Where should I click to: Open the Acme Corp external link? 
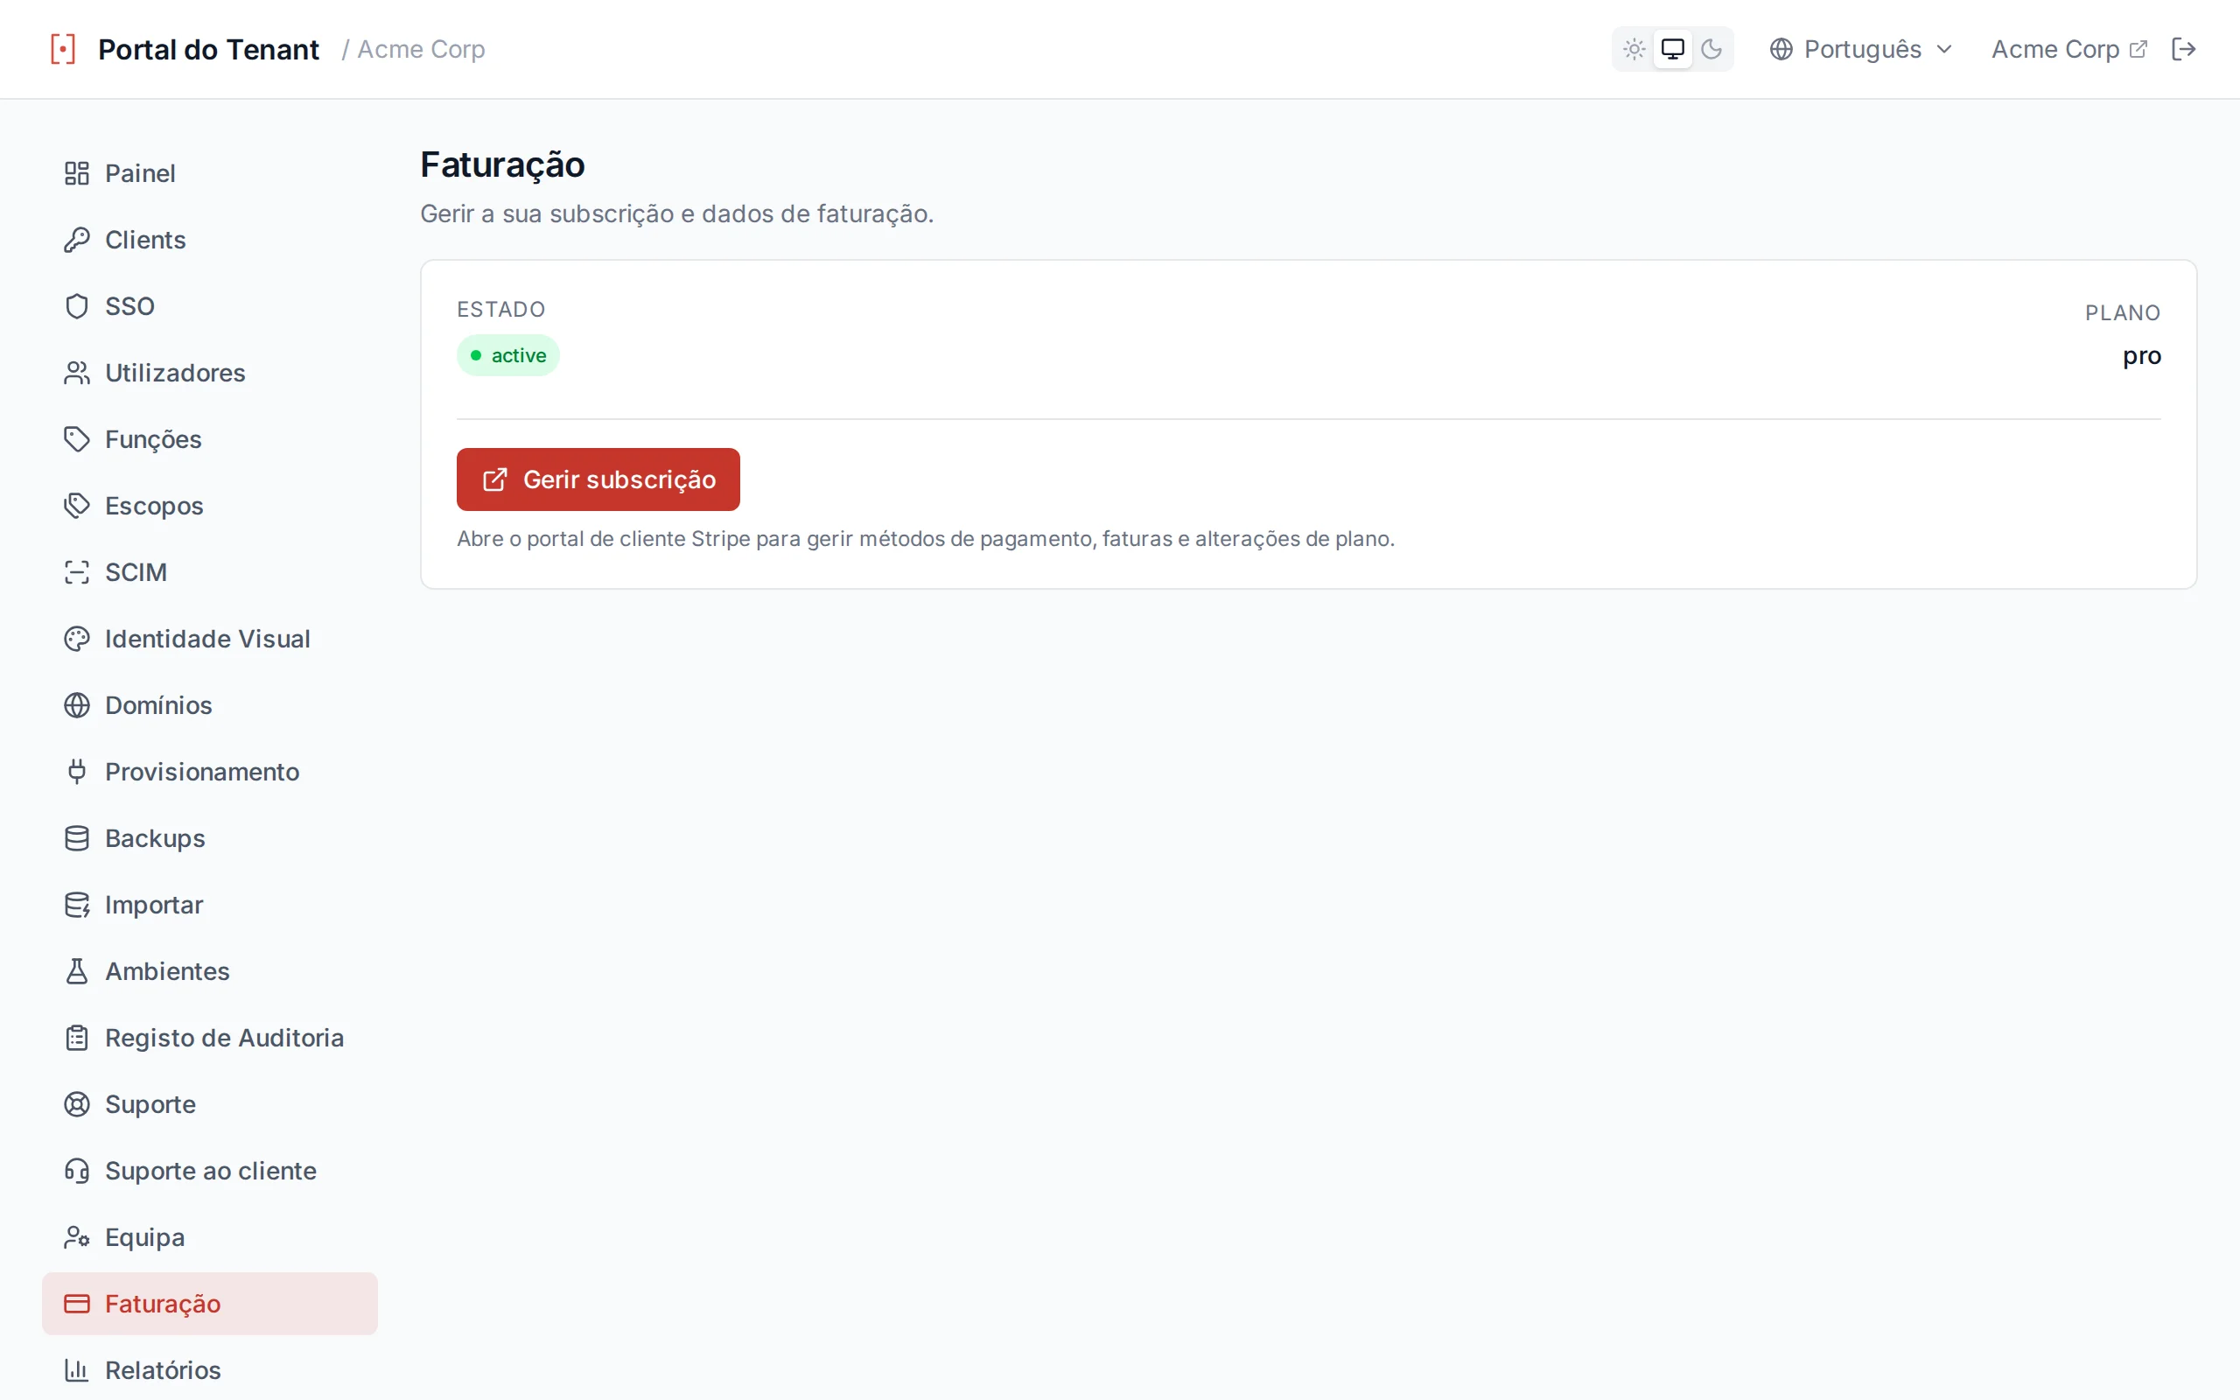[x=2068, y=49]
